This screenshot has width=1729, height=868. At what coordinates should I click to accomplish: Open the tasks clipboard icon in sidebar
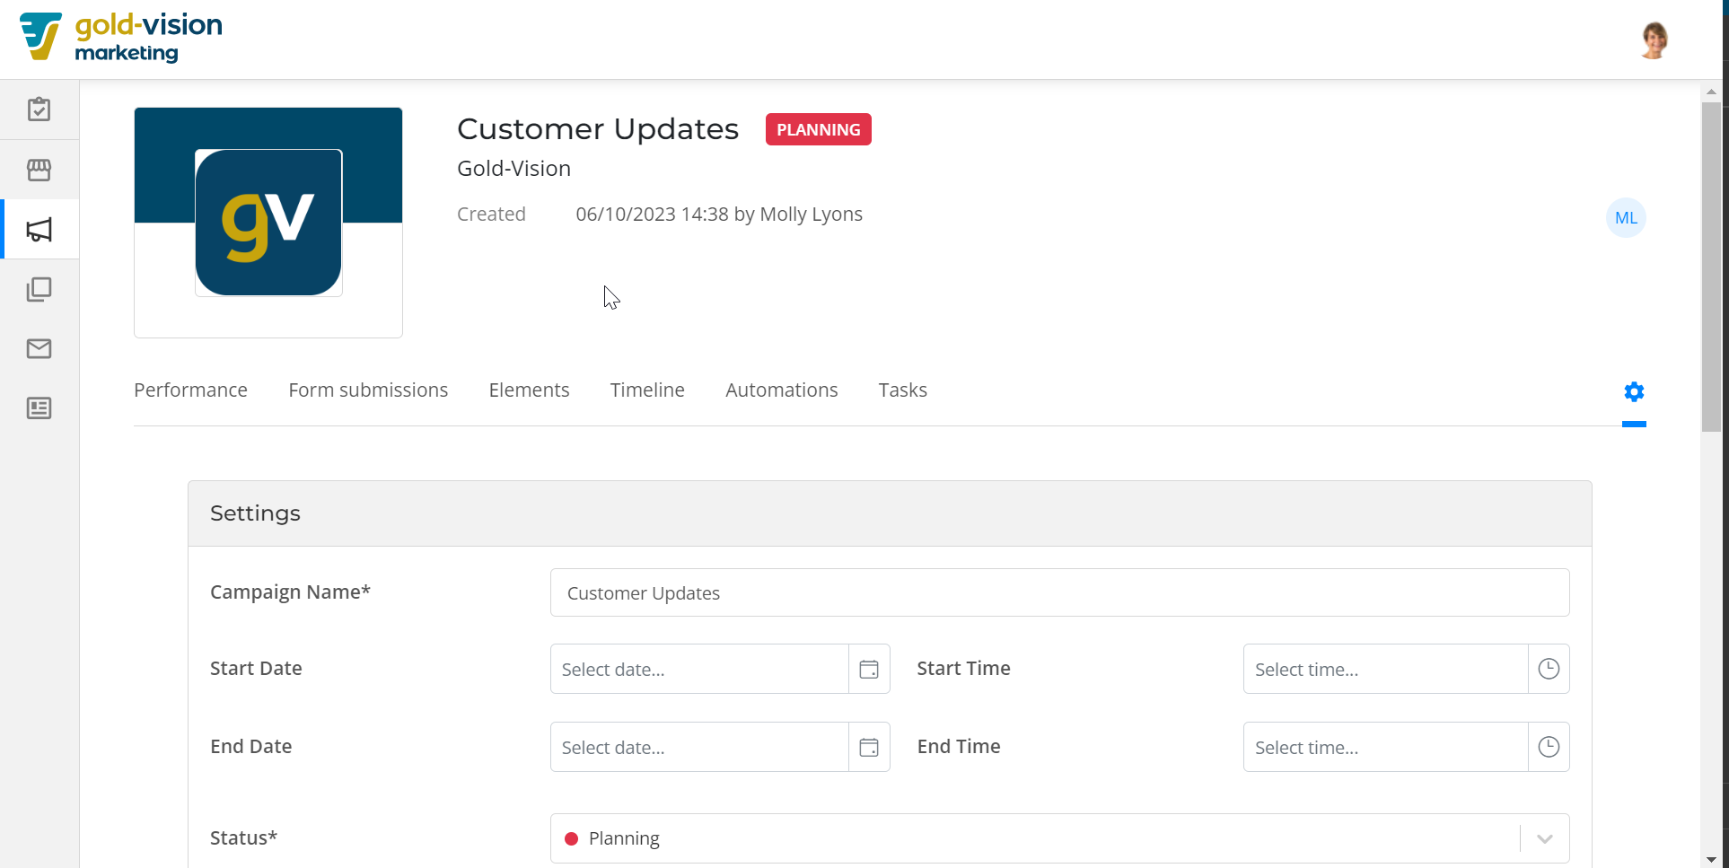pyautogui.click(x=39, y=110)
